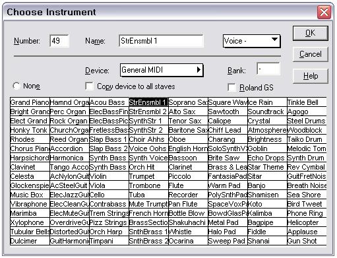337x258 pixels.
Task: Choose Vibraphone instrument
Action: [30, 204]
